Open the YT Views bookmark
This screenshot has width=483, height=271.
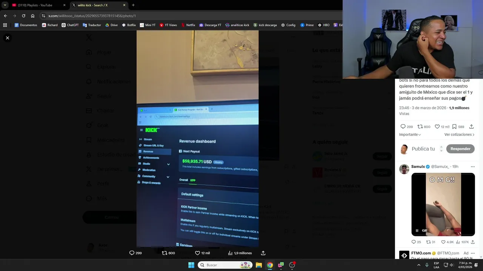click(x=168, y=25)
